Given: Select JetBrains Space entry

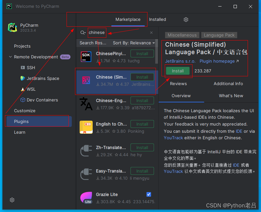Looking at the screenshot, I should point(43,78).
